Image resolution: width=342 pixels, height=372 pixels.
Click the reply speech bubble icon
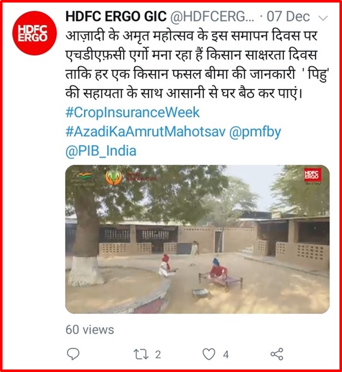tap(73, 354)
